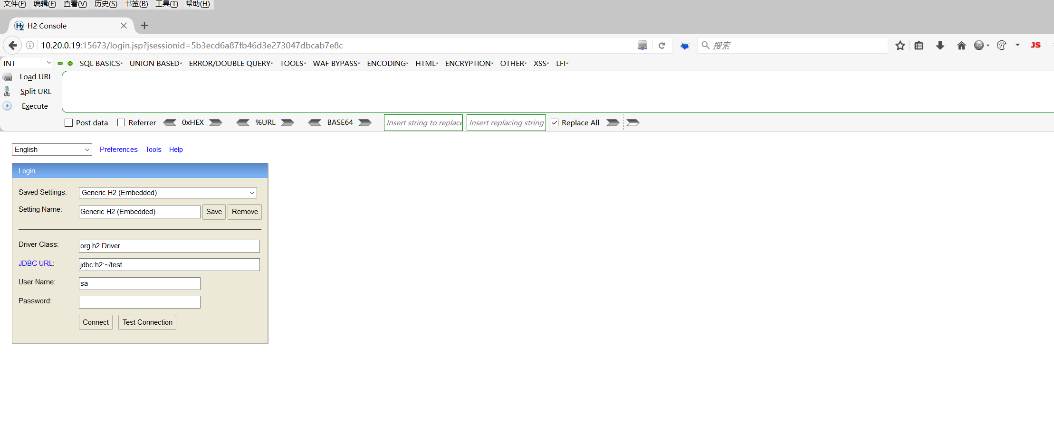Click the Split URL icon
This screenshot has height=422, width=1054.
click(x=7, y=91)
